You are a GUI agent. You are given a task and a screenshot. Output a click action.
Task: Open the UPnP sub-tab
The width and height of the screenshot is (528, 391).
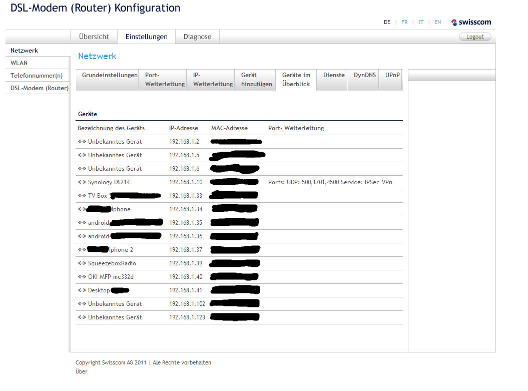(x=392, y=75)
